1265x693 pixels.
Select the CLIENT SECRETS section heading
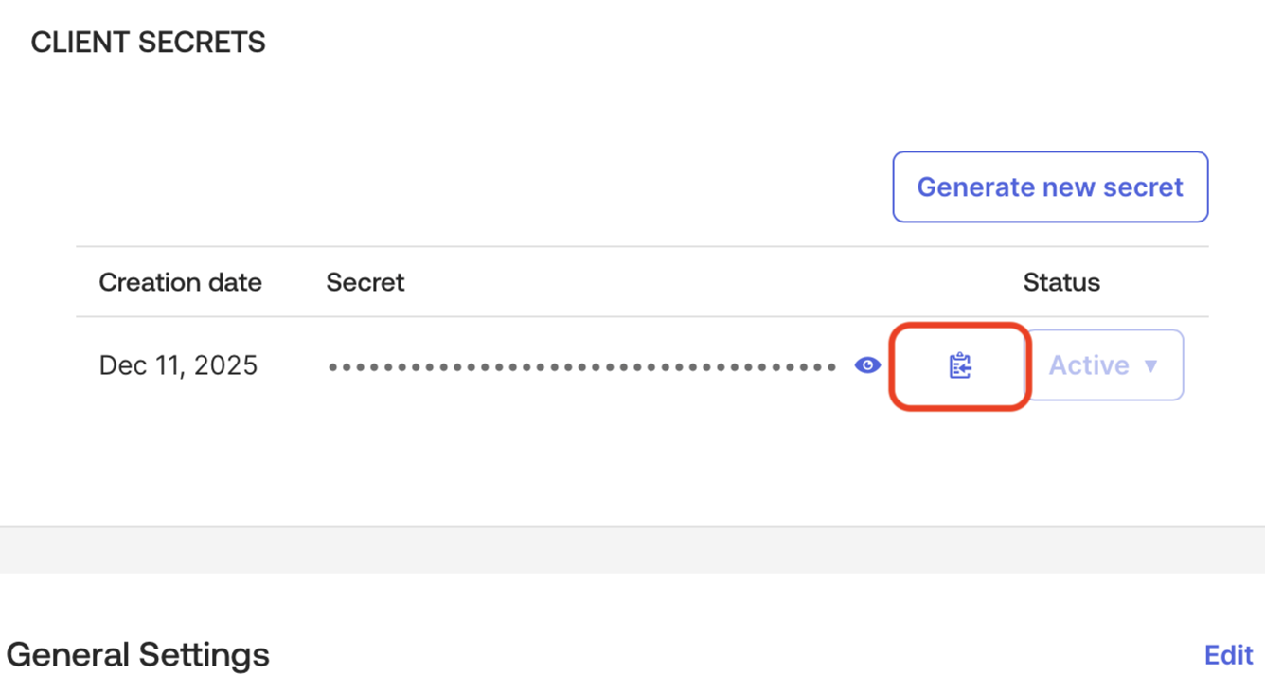[148, 42]
